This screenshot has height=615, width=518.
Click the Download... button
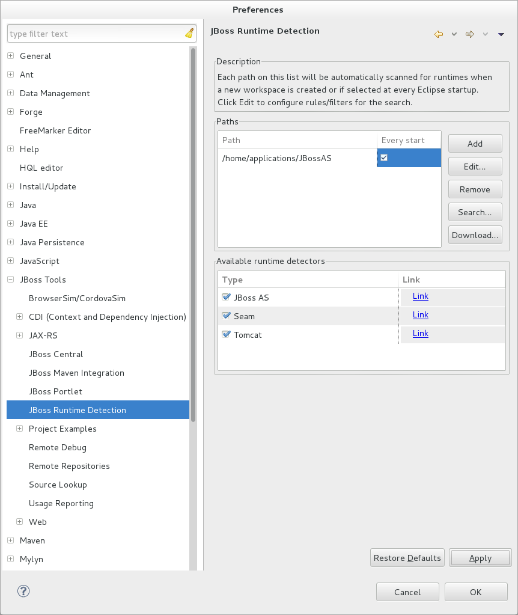point(475,234)
